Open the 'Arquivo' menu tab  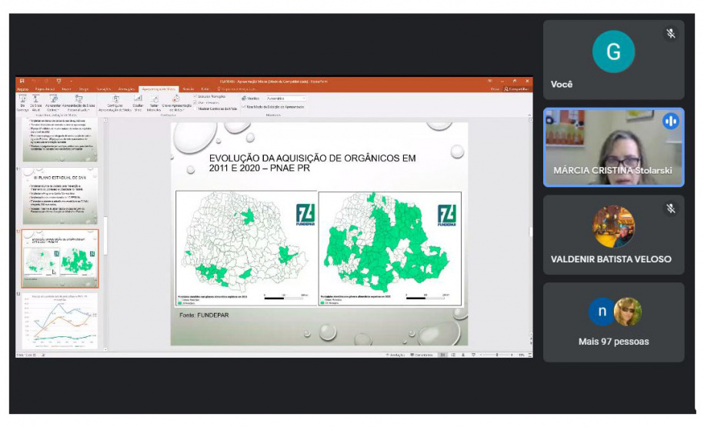click(22, 89)
